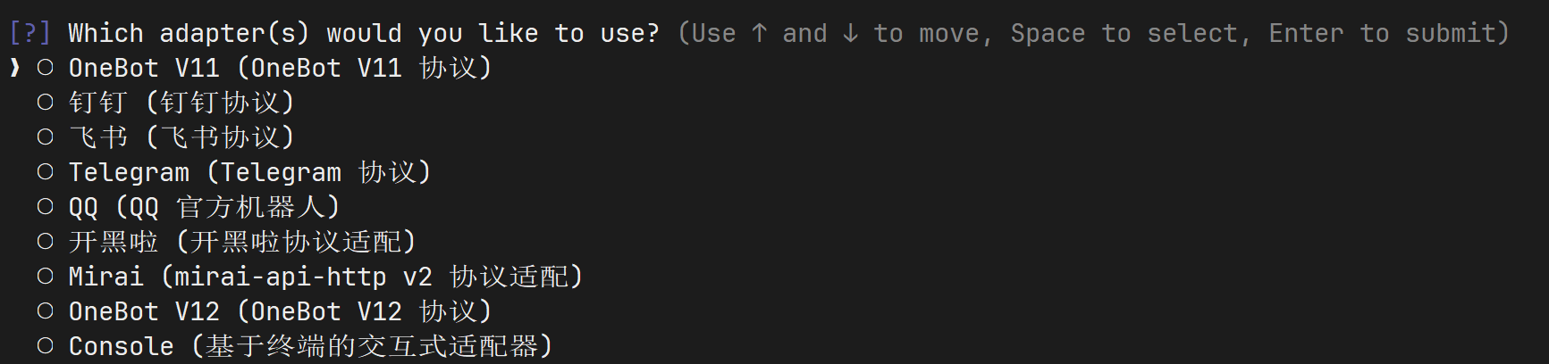
Task: Check the circle next to QQ
Action: tap(46, 207)
